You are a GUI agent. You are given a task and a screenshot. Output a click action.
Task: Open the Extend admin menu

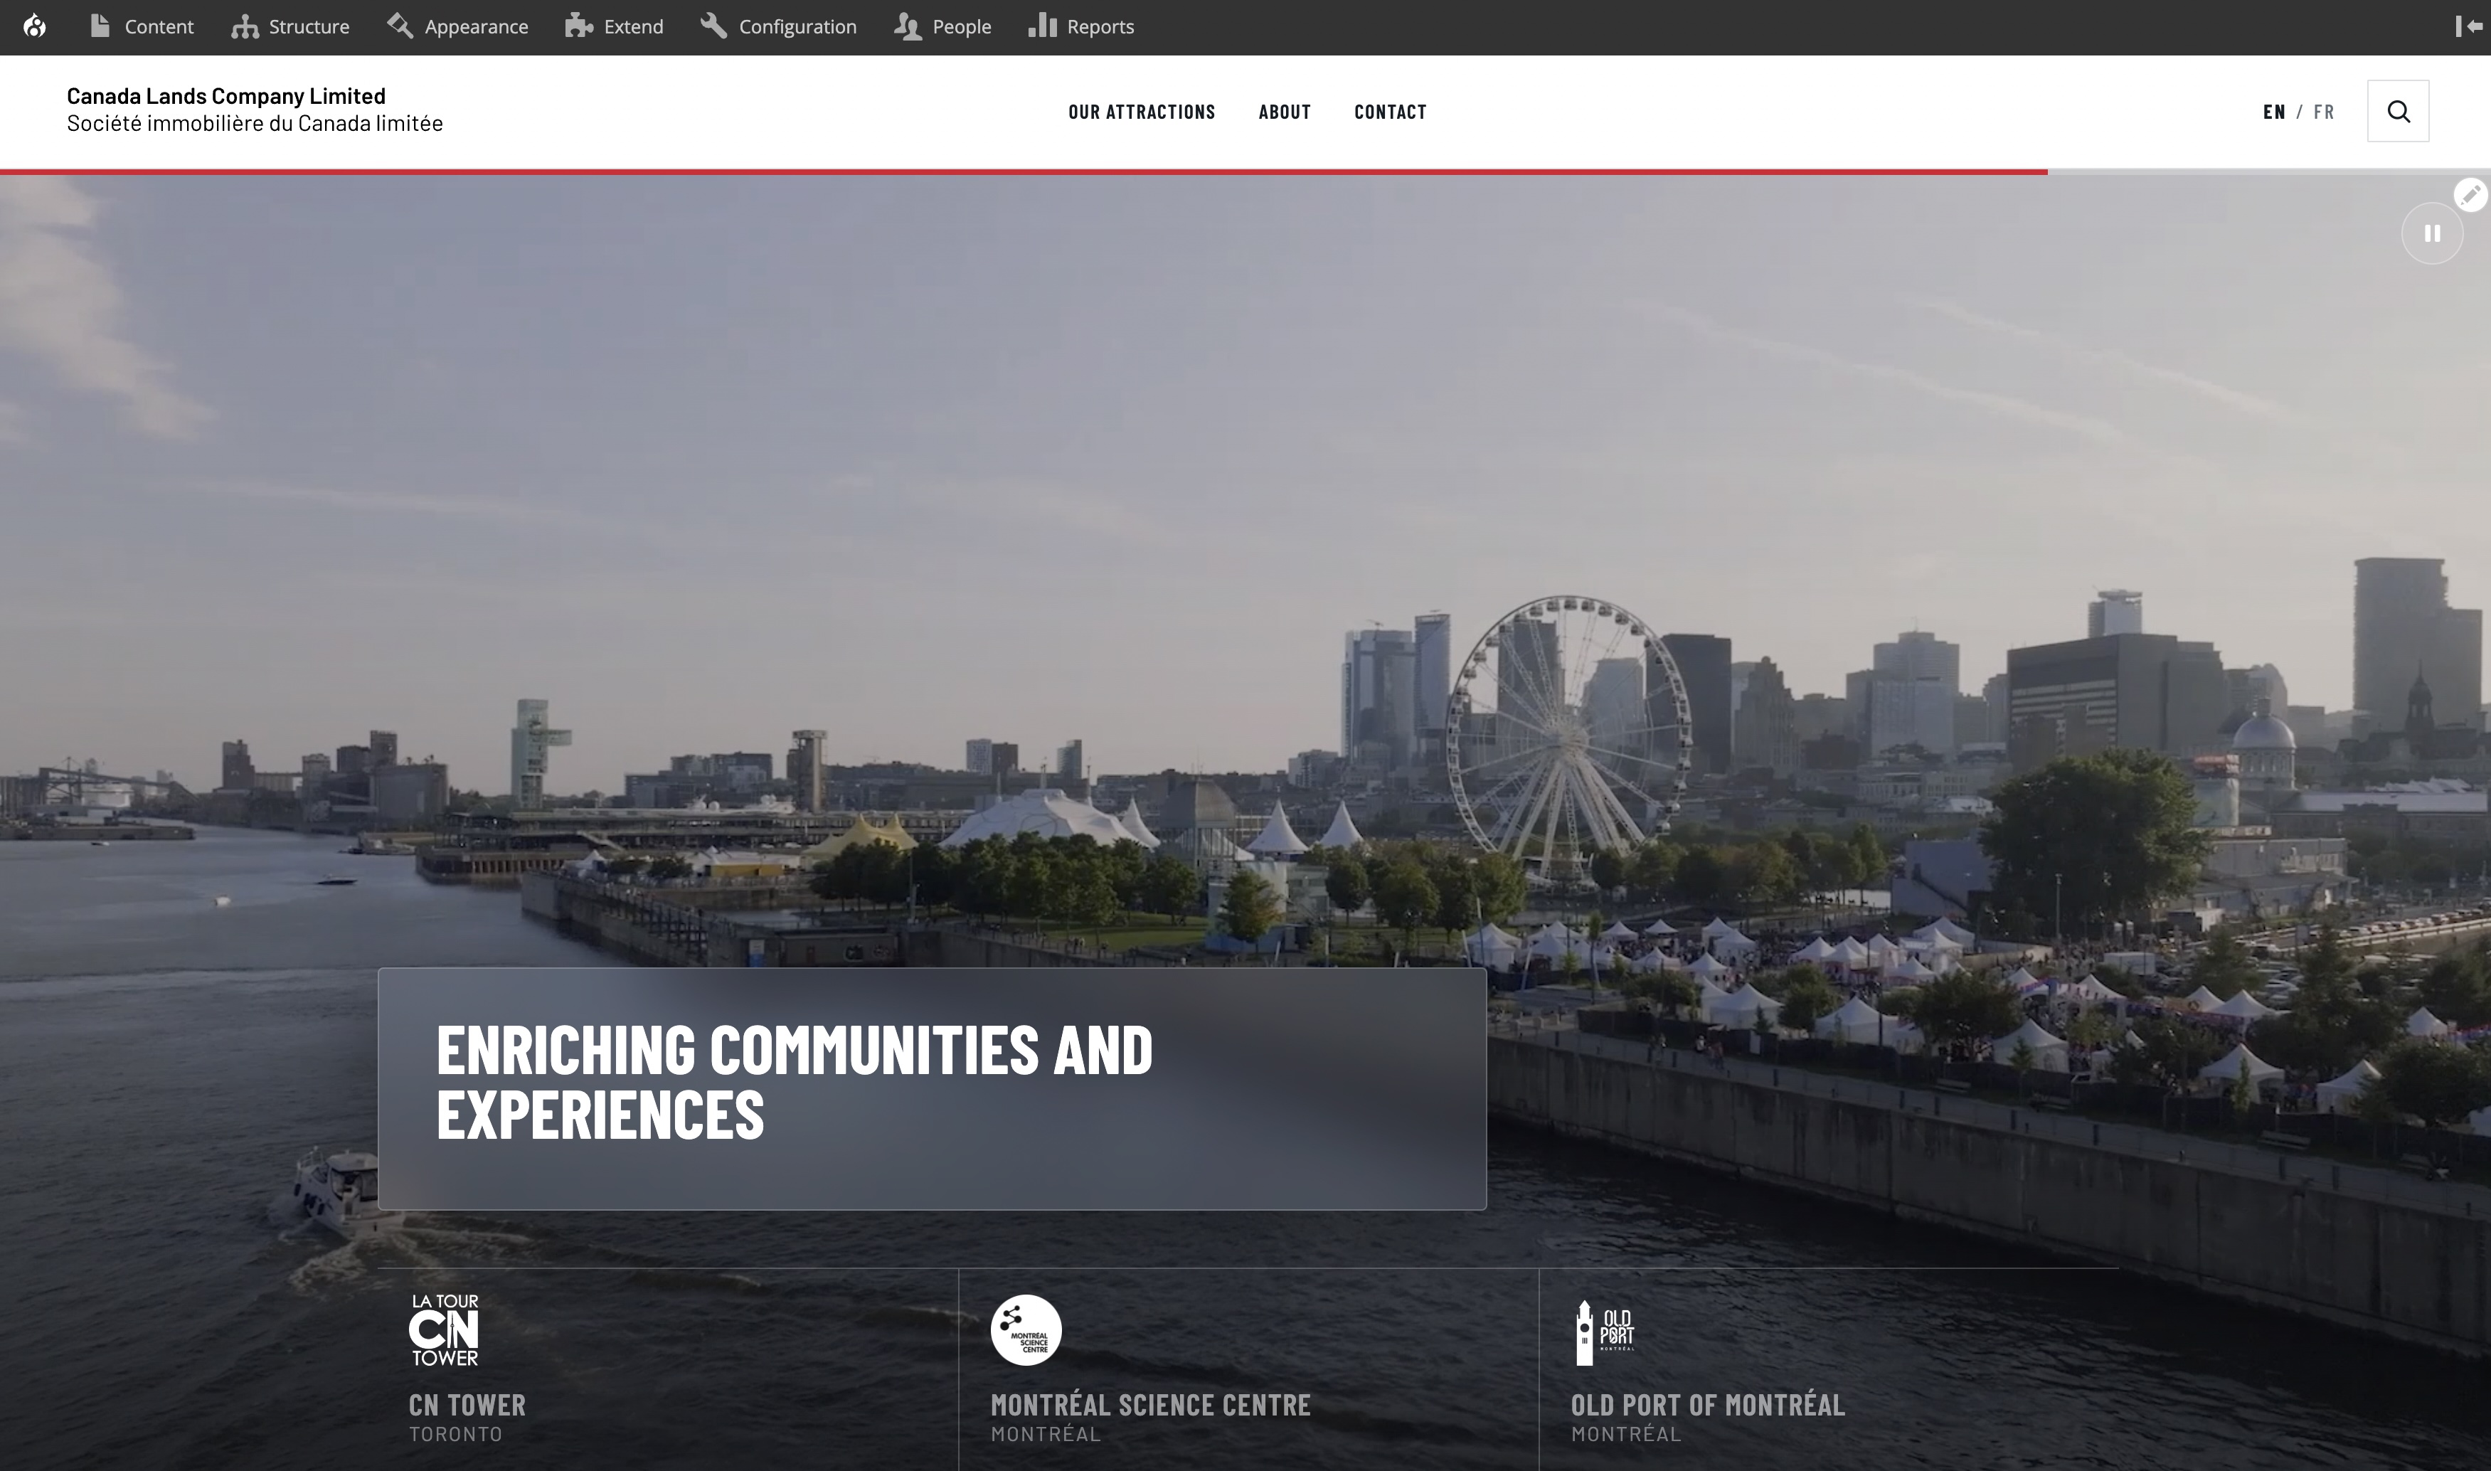615,27
